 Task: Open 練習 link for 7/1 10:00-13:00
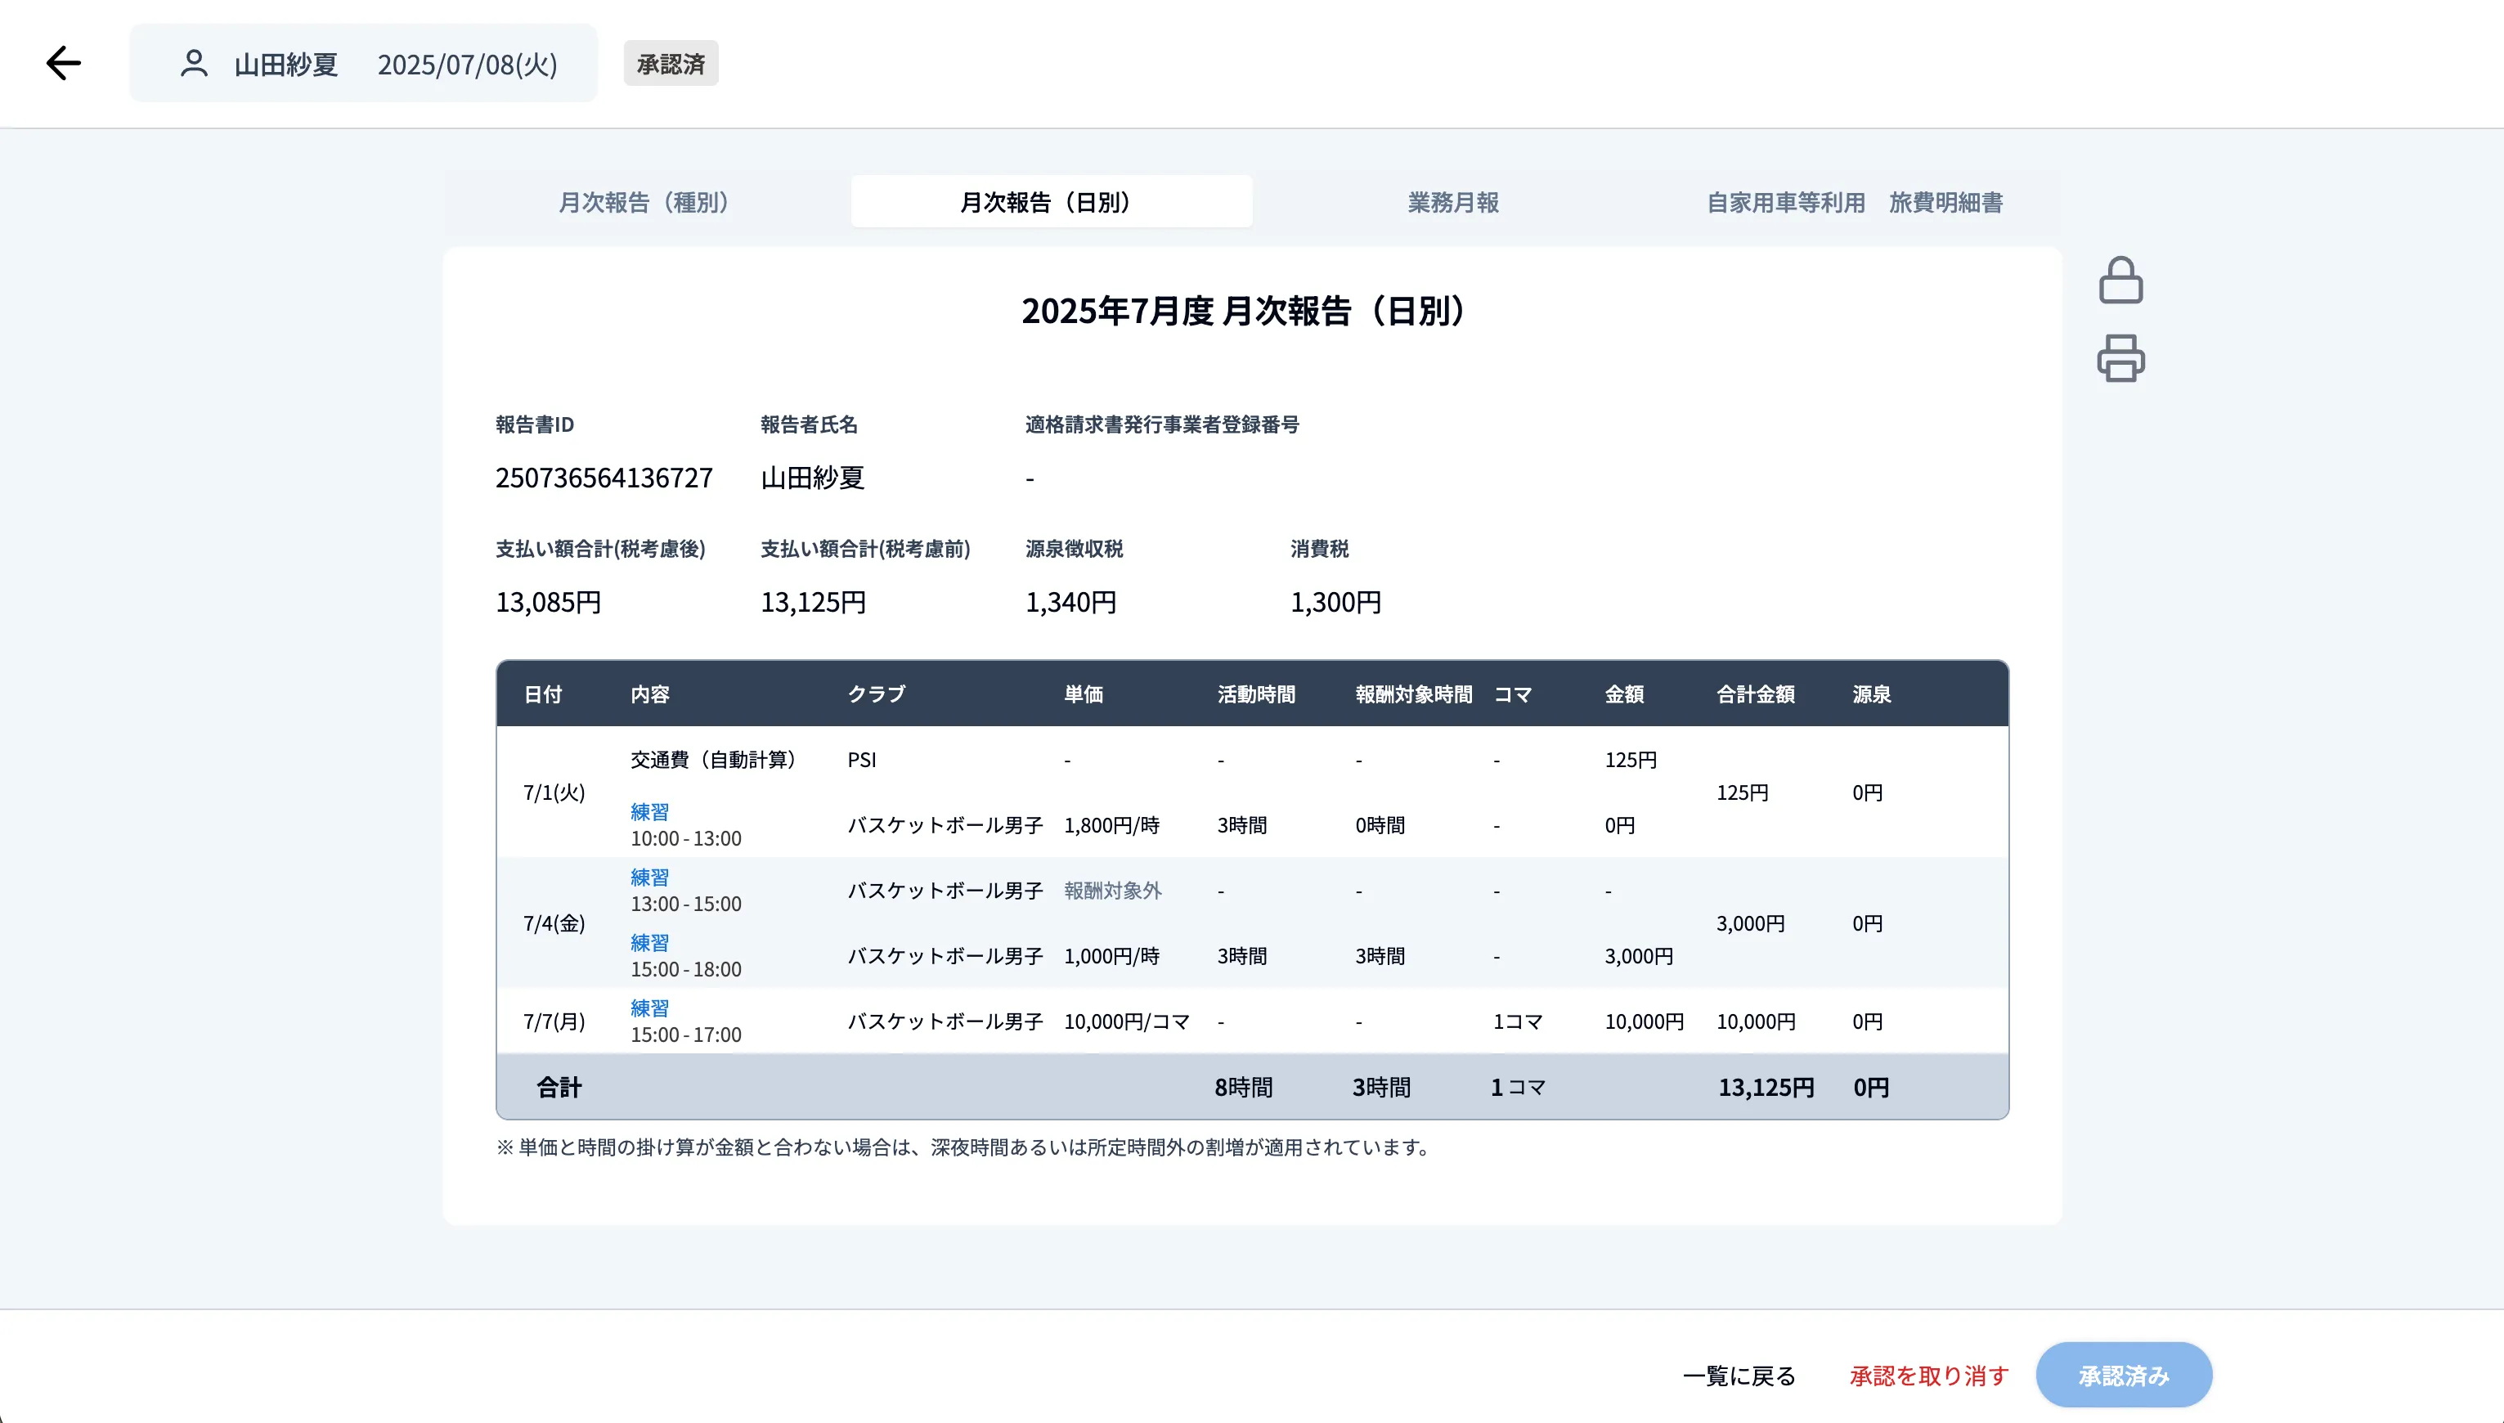[649, 812]
